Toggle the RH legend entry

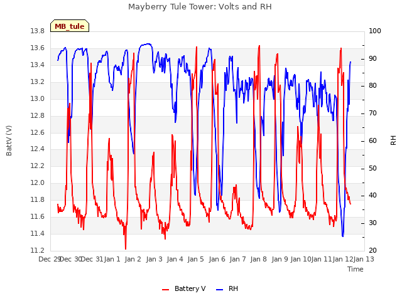tap(227, 288)
